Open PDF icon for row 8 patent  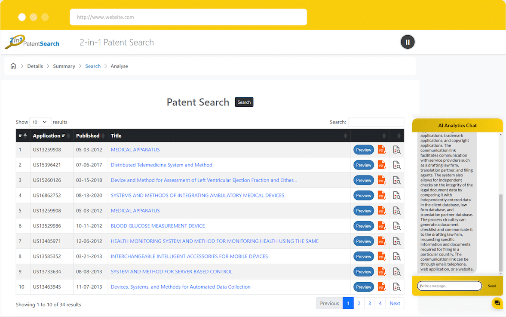coord(382,256)
